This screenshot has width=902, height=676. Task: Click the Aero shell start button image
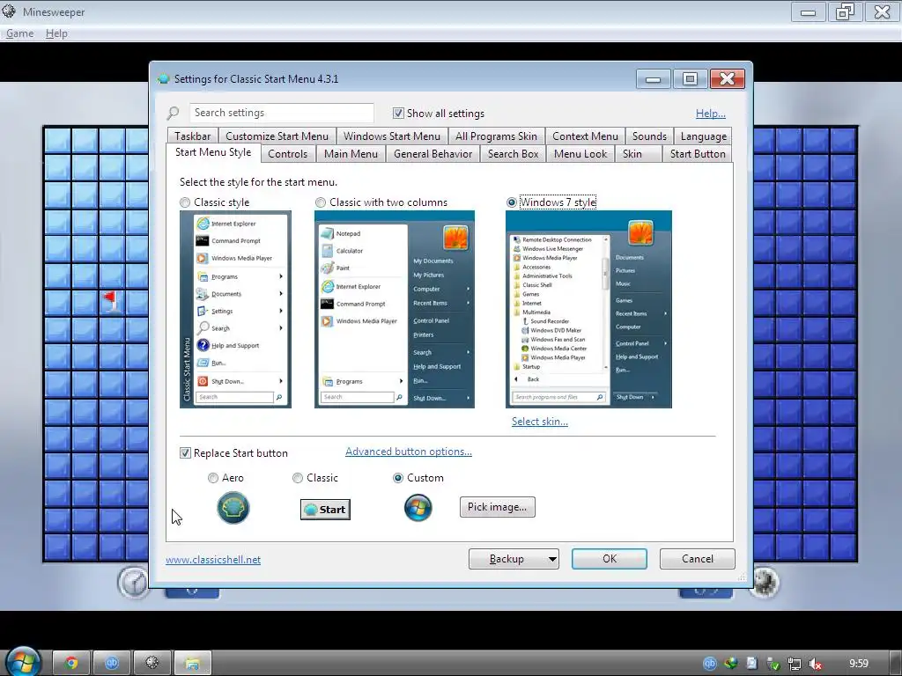pos(233,508)
